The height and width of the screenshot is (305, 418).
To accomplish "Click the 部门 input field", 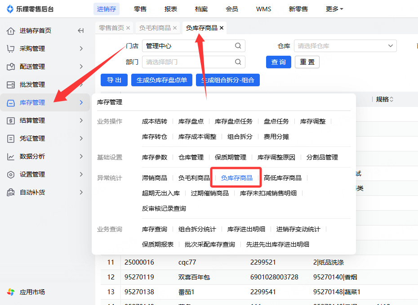I will (189, 62).
